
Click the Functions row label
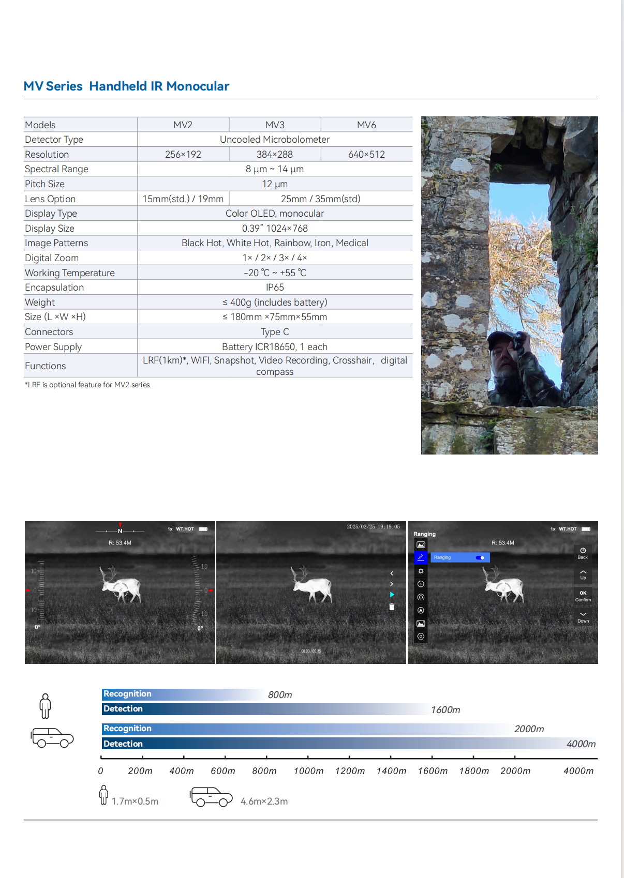point(46,366)
